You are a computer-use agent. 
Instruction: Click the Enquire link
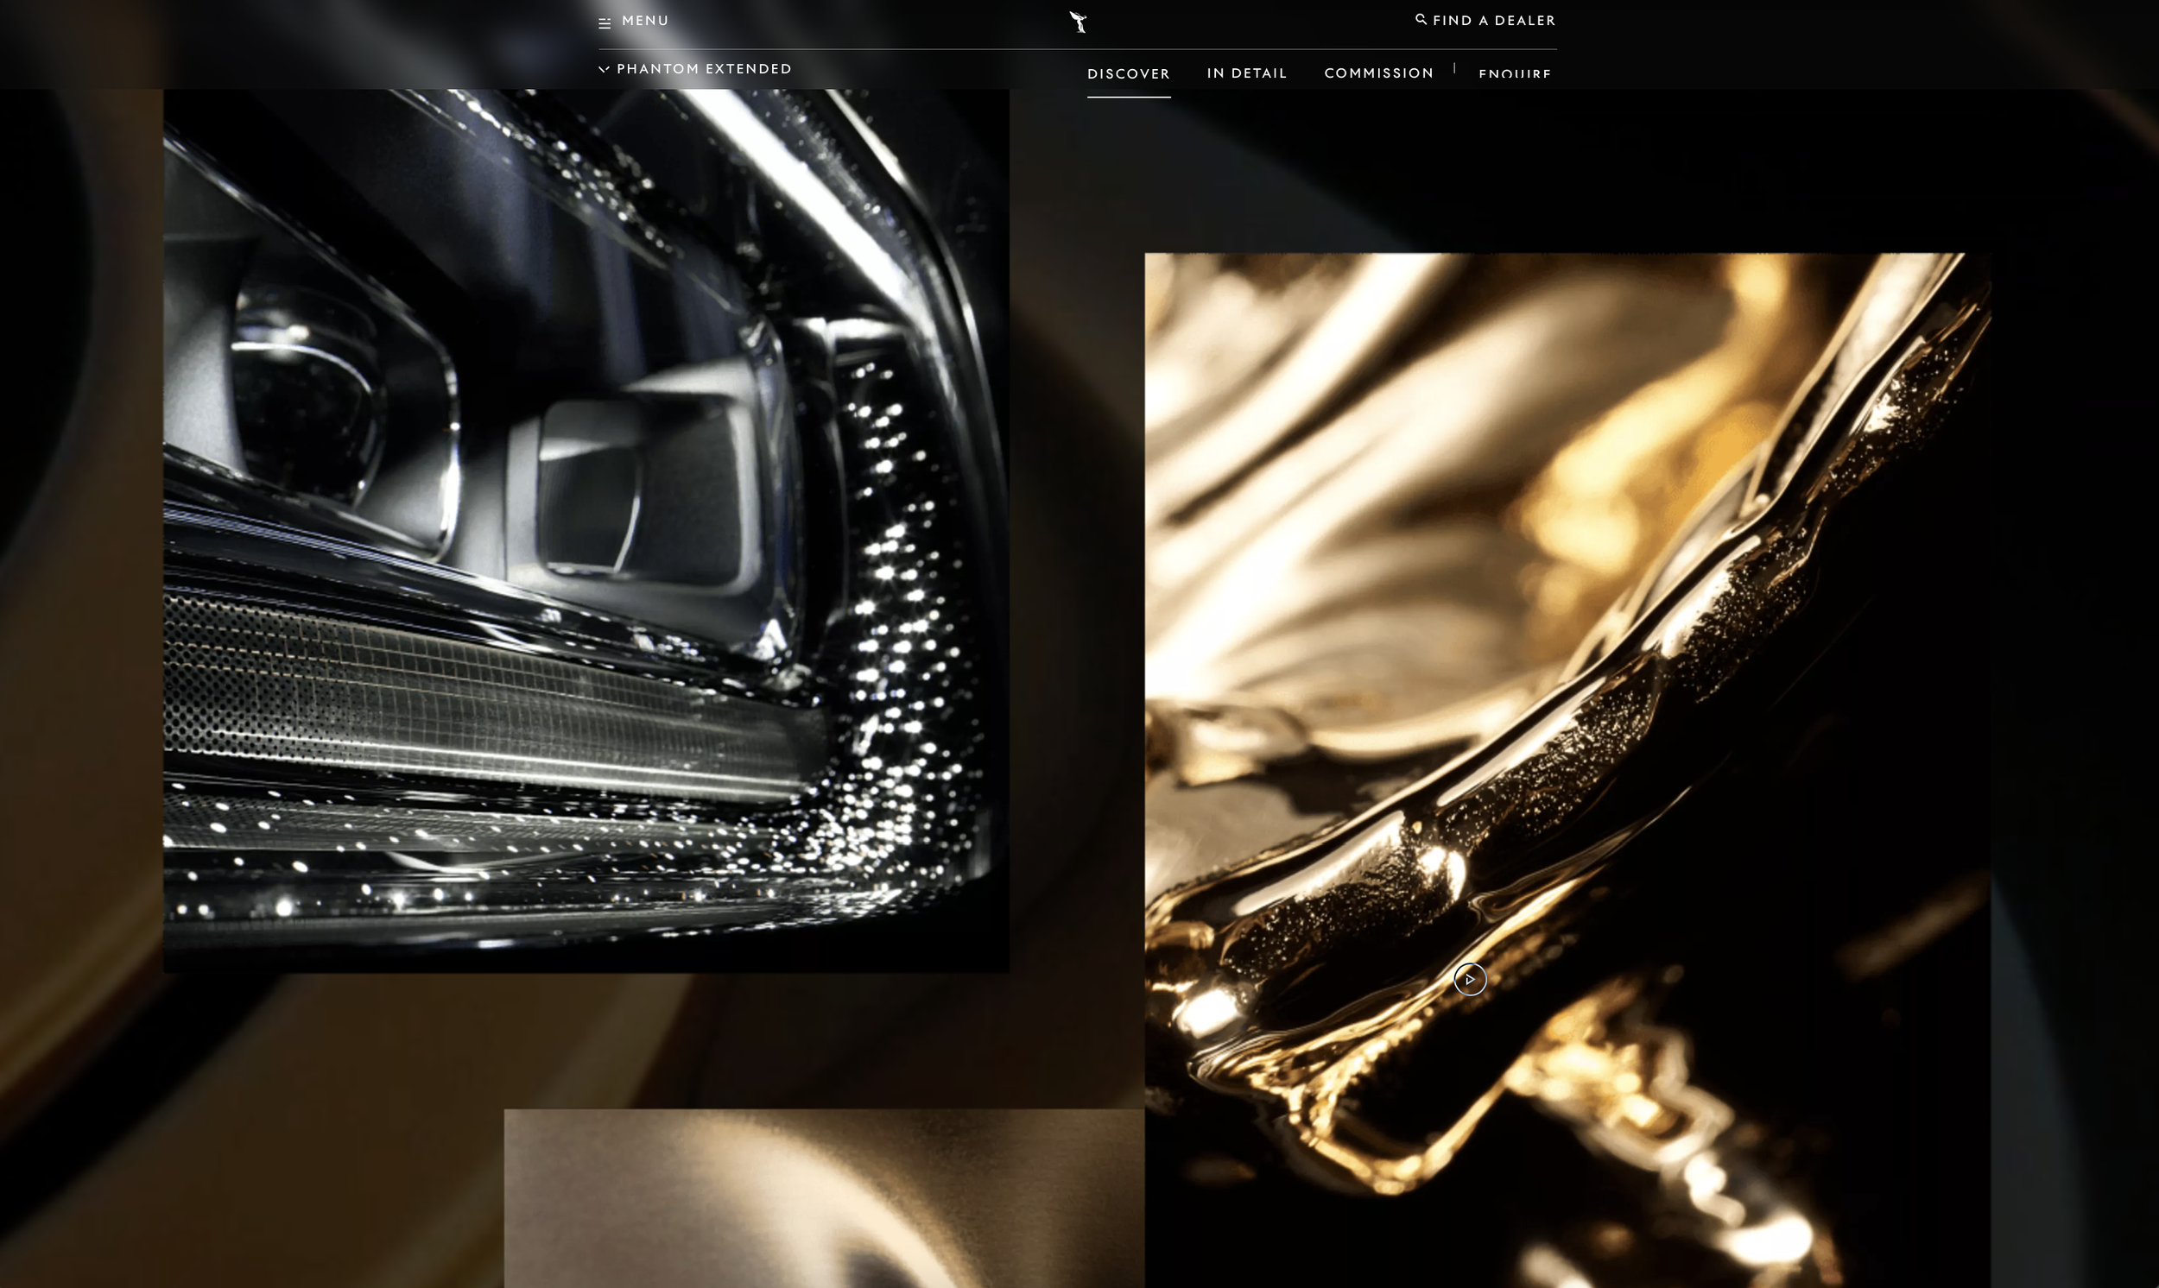click(x=1514, y=73)
